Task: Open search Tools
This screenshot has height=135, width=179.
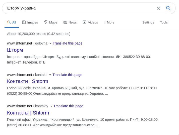Action: click(x=164, y=22)
